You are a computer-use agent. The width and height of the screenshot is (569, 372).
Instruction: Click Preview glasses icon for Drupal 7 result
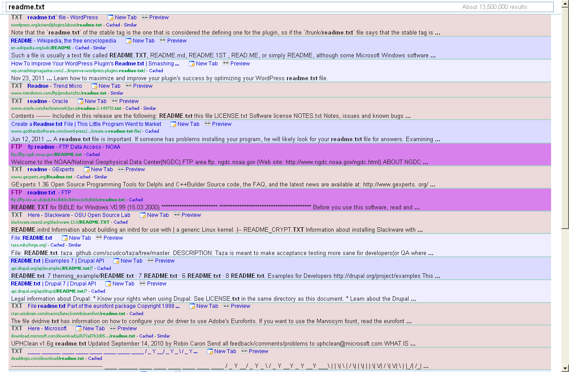[x=142, y=284]
